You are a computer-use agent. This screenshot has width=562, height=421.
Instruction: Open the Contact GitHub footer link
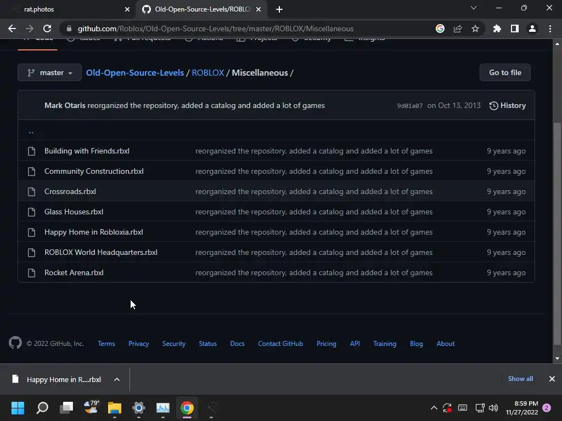tap(280, 344)
